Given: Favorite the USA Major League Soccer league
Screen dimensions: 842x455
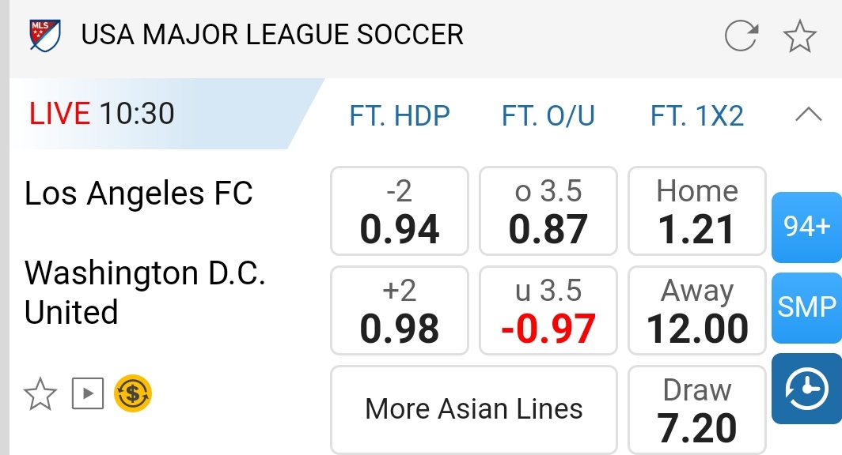Looking at the screenshot, I should click(x=799, y=36).
